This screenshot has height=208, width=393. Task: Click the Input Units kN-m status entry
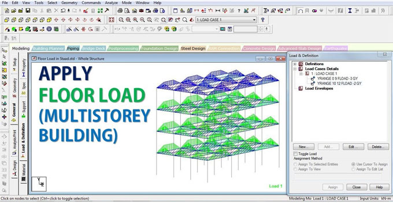click(376, 199)
